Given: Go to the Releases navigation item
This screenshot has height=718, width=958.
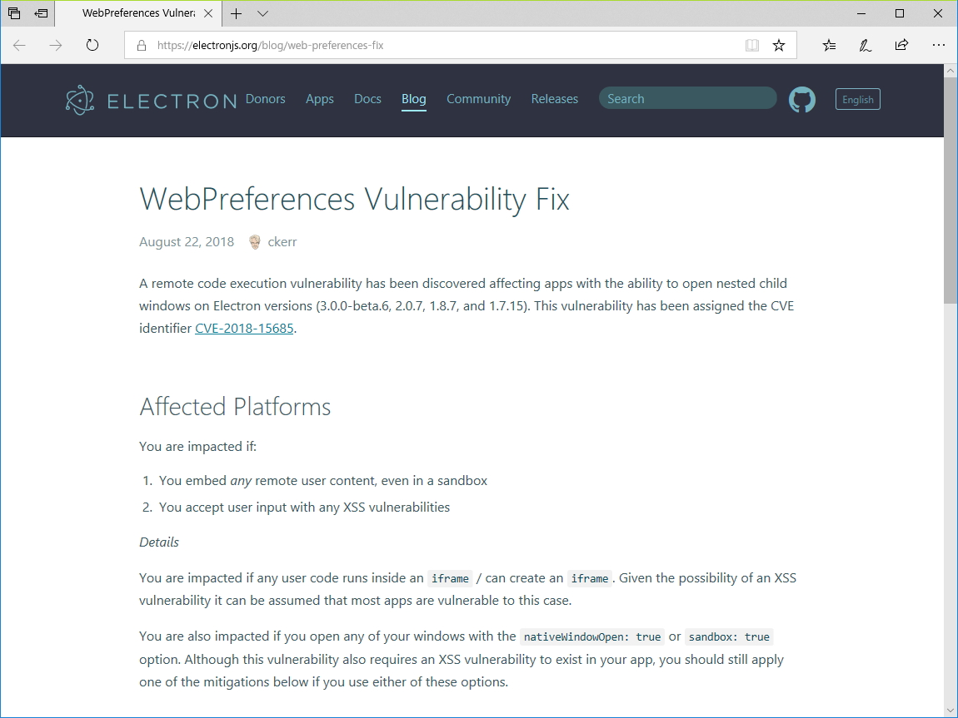Looking at the screenshot, I should (x=554, y=99).
